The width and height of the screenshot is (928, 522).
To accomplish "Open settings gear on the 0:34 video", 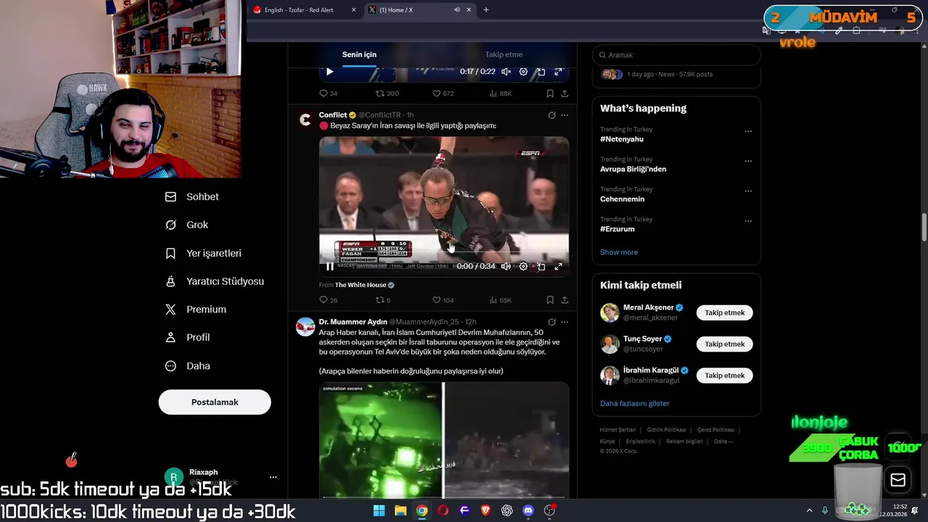I will click(x=523, y=267).
